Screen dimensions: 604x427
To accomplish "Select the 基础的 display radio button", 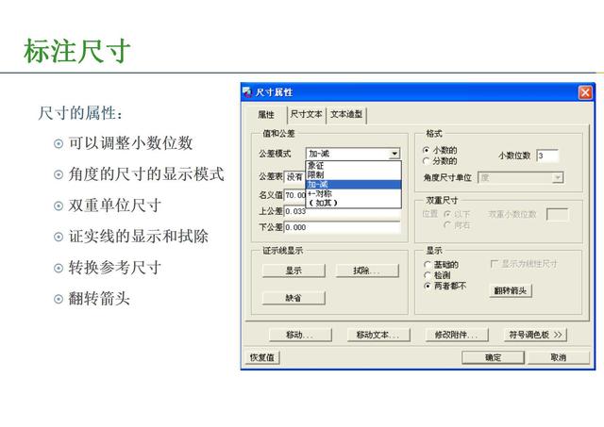I will (427, 265).
